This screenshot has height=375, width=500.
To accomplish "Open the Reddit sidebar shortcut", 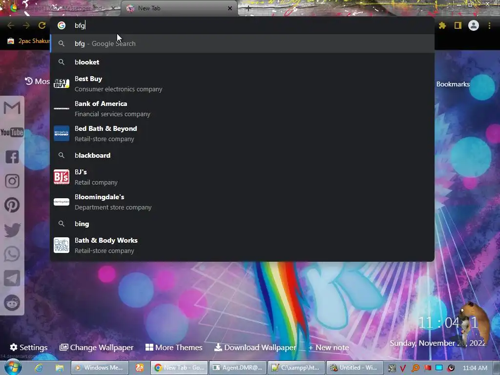I will click(x=12, y=303).
